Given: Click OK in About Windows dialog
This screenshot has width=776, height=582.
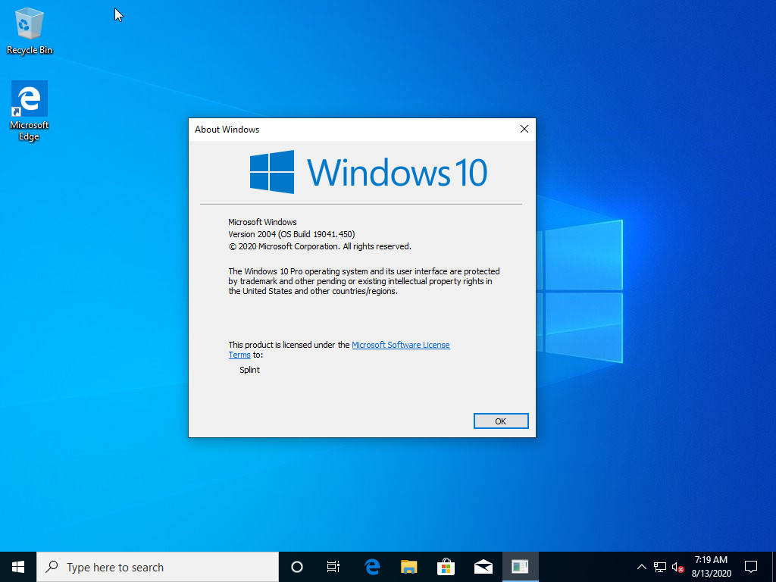Looking at the screenshot, I should [501, 421].
